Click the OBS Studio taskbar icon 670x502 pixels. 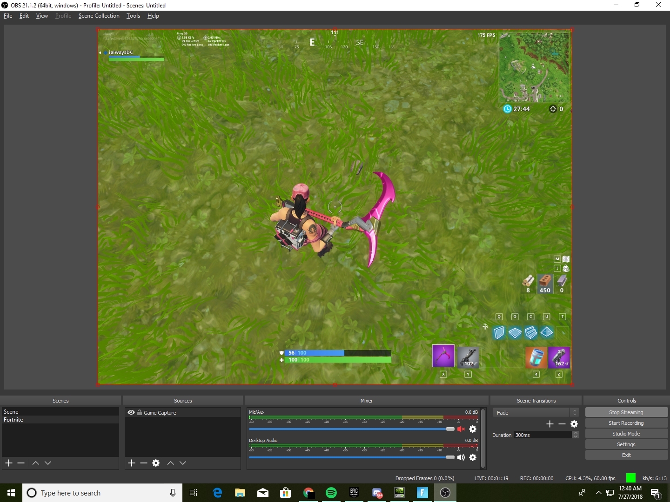tap(445, 493)
